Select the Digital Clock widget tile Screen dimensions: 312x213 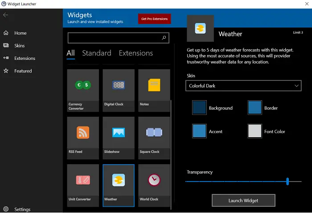(119, 91)
